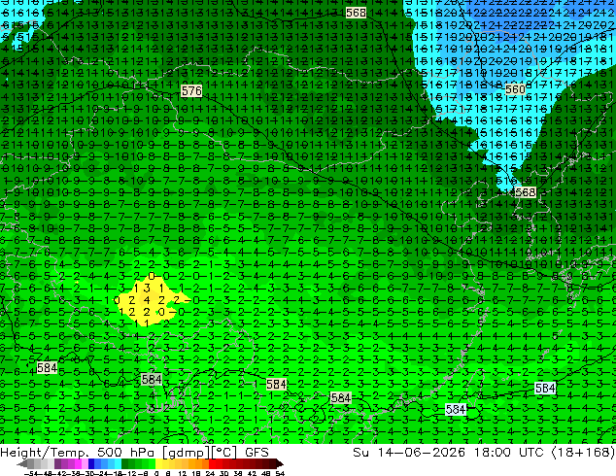The image size is (616, 476).
Task: Click the '24' legend value
Action: pyautogui.click(x=210, y=473)
